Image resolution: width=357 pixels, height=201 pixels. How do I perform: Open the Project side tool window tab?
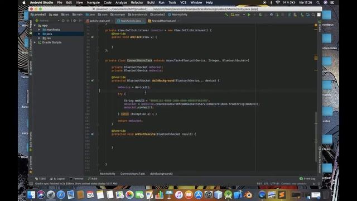(x=31, y=27)
